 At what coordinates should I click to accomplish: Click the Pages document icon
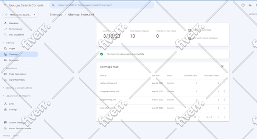click(5, 49)
